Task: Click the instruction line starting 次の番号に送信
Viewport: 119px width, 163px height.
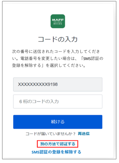Action: point(56,51)
